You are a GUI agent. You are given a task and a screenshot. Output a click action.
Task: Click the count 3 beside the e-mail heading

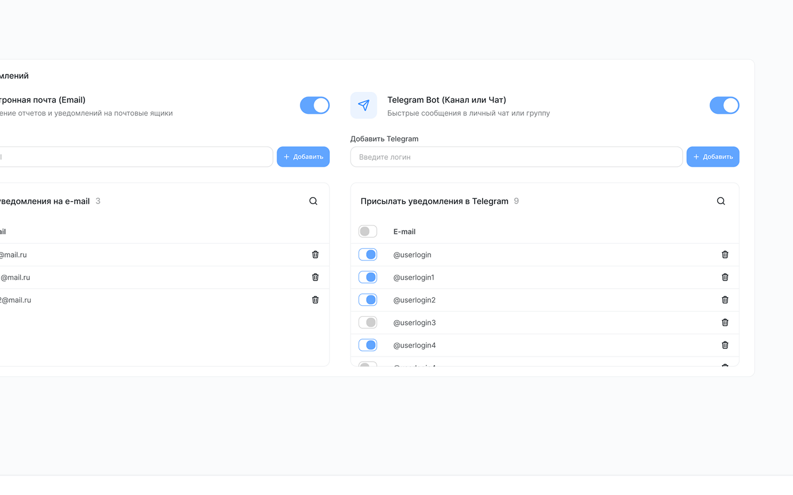(x=98, y=201)
